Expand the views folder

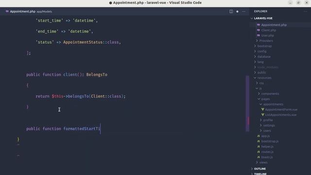pos(257,162)
